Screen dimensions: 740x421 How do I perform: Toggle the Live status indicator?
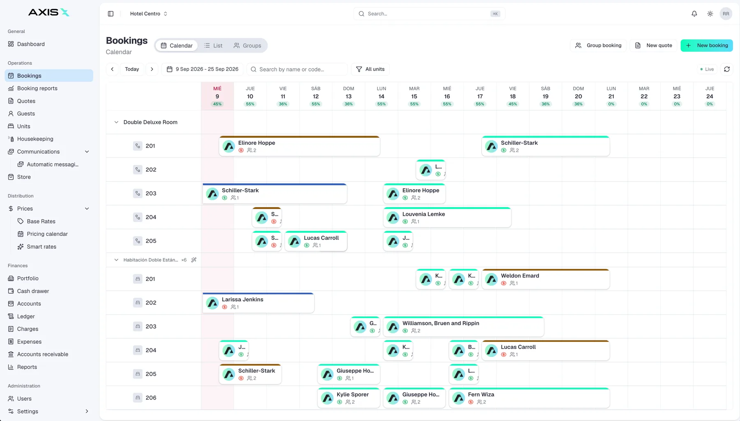coord(707,69)
